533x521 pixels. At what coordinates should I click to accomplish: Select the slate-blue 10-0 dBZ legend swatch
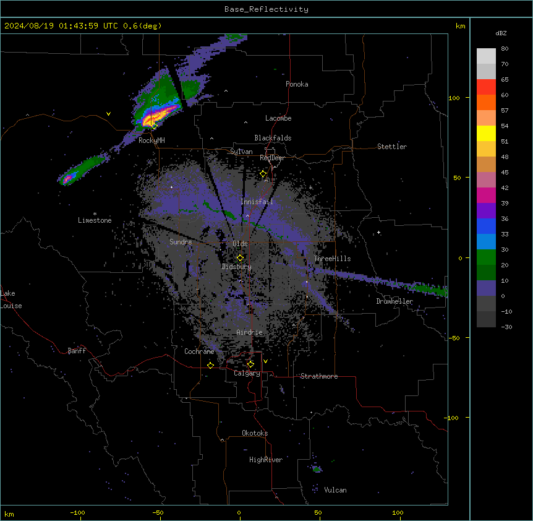click(x=486, y=288)
